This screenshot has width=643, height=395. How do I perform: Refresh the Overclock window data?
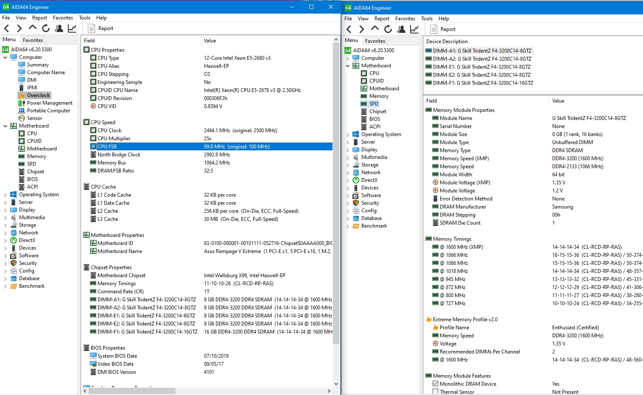(46, 28)
